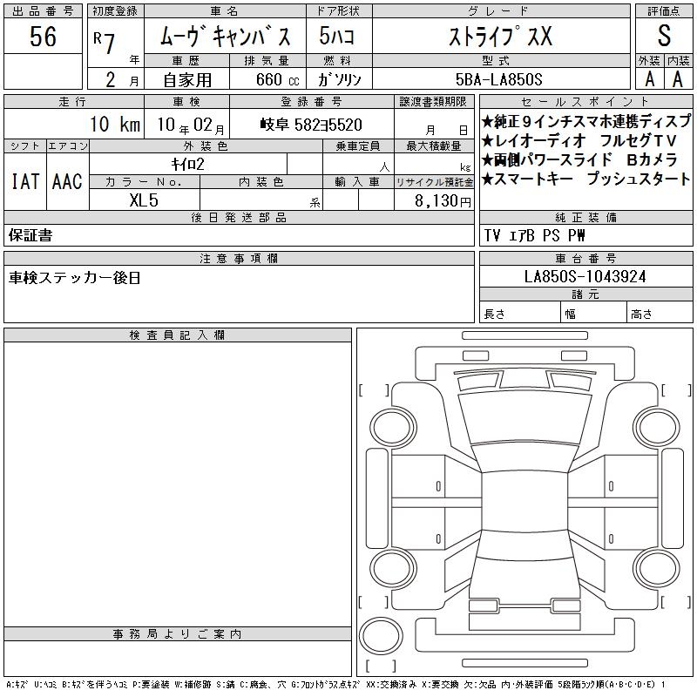Click the 保証書 entry
Screen dimensions: 697x697
coord(30,235)
